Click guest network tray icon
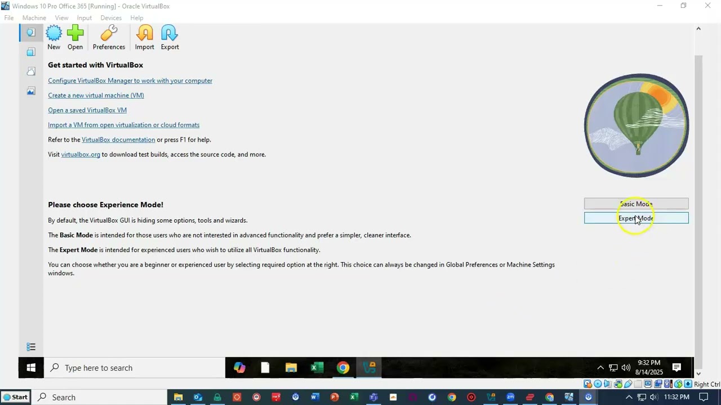This screenshot has width=721, height=405. (x=613, y=368)
